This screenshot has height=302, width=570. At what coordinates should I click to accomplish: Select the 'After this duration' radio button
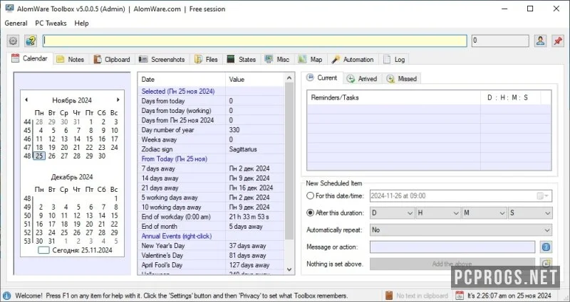coord(310,212)
